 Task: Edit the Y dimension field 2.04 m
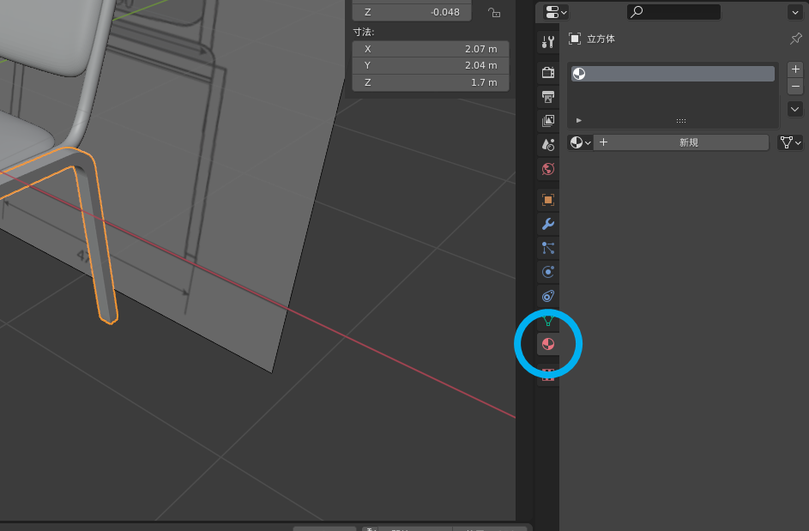[431, 65]
